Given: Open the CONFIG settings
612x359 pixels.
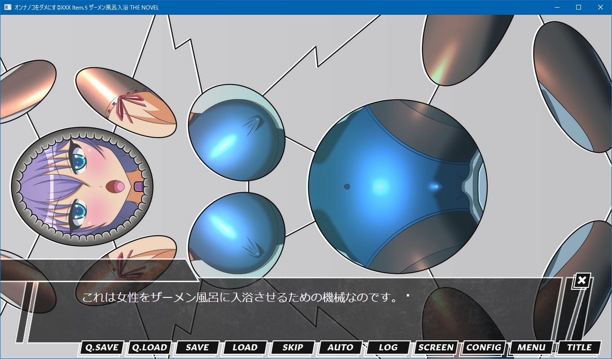Looking at the screenshot, I should [x=484, y=348].
